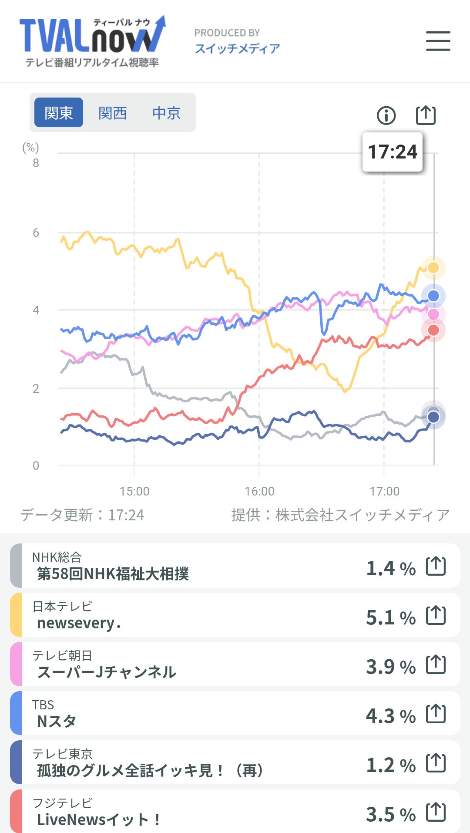
Task: Click the chart info icon
Action: tap(386, 115)
